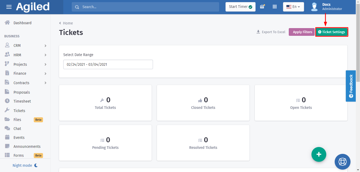This screenshot has height=172, width=360.
Task: Click the Apply Filters button
Action: click(302, 32)
